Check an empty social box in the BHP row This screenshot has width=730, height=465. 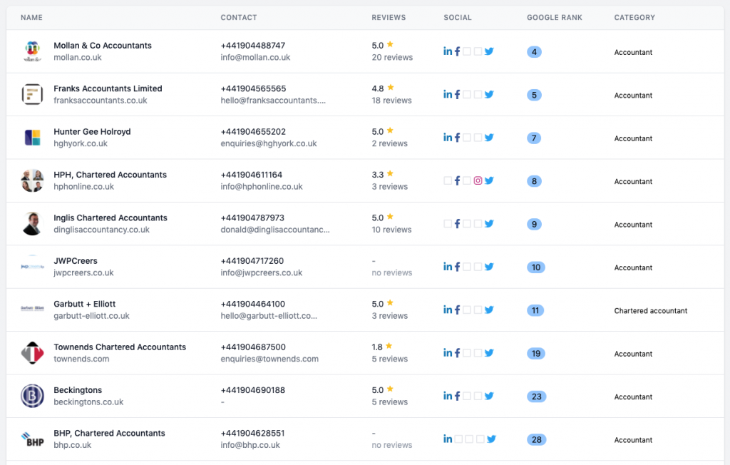458,439
